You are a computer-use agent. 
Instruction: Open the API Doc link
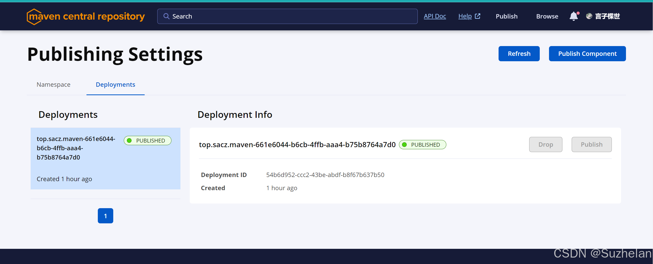point(435,16)
